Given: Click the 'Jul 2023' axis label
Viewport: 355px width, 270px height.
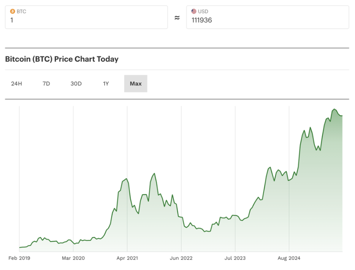Looking at the screenshot, I should pos(235,258).
